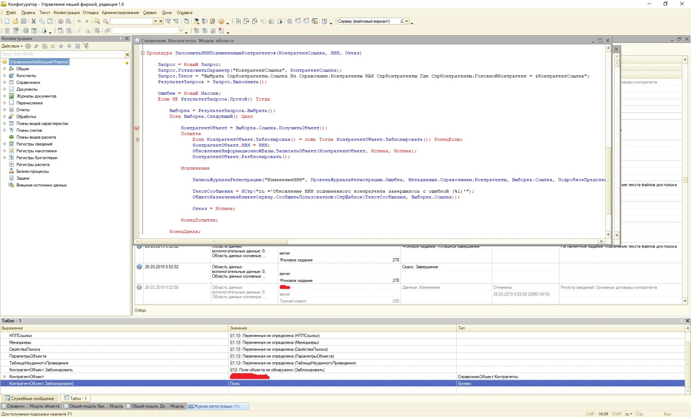Toggle the red breakpoint in code margin
This screenshot has height=417, width=691.
click(x=137, y=128)
